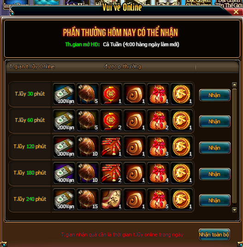Select the red gift bag showing 4

[x=158, y=173]
